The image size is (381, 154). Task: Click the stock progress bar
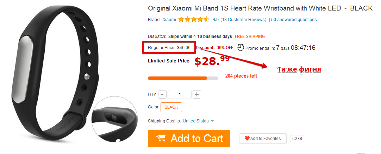[183, 78]
